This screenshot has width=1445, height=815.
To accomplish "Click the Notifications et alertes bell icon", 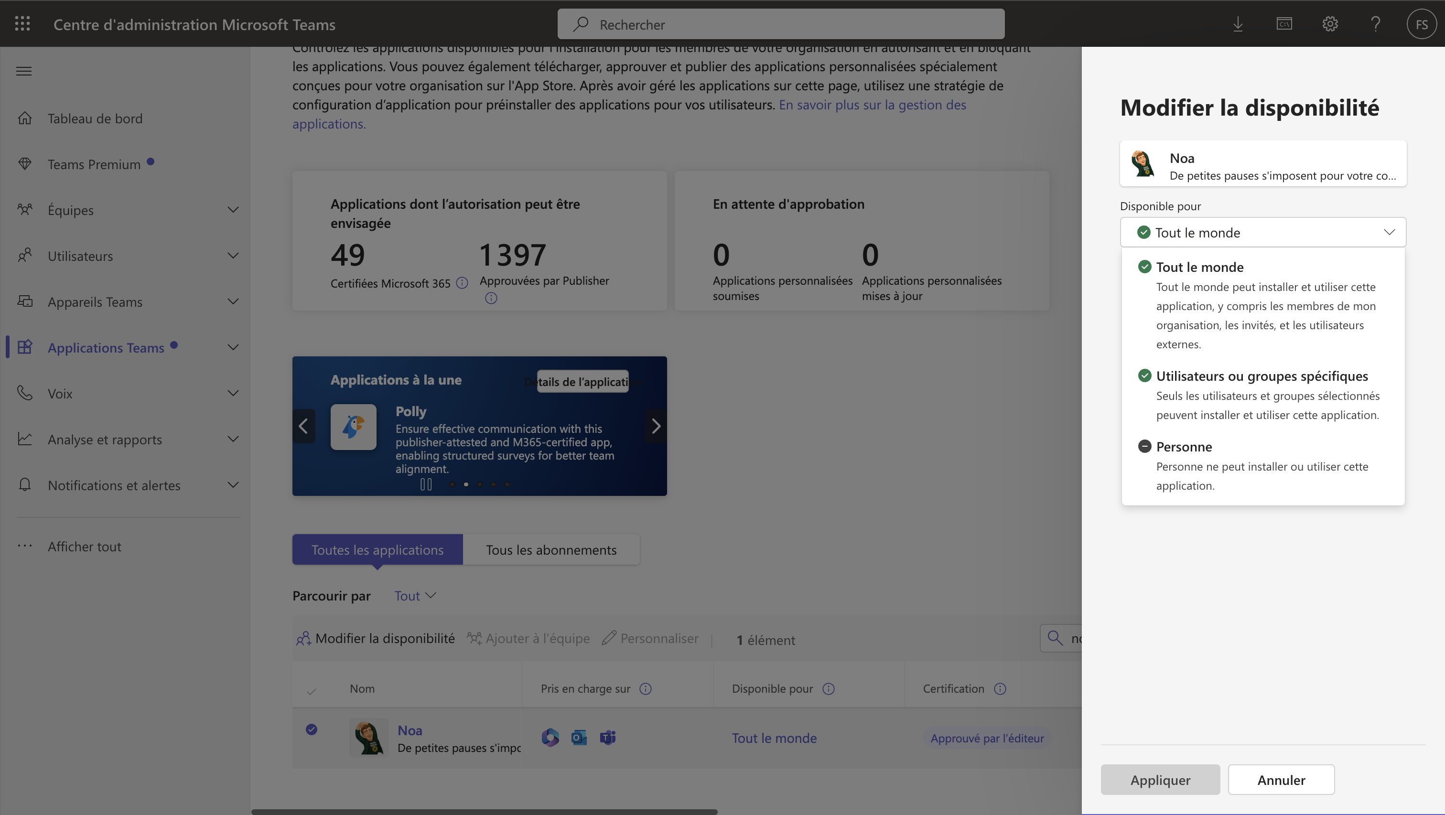I will (x=25, y=484).
